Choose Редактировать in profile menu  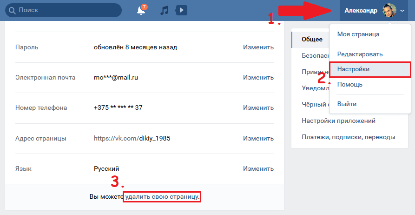pos(360,54)
